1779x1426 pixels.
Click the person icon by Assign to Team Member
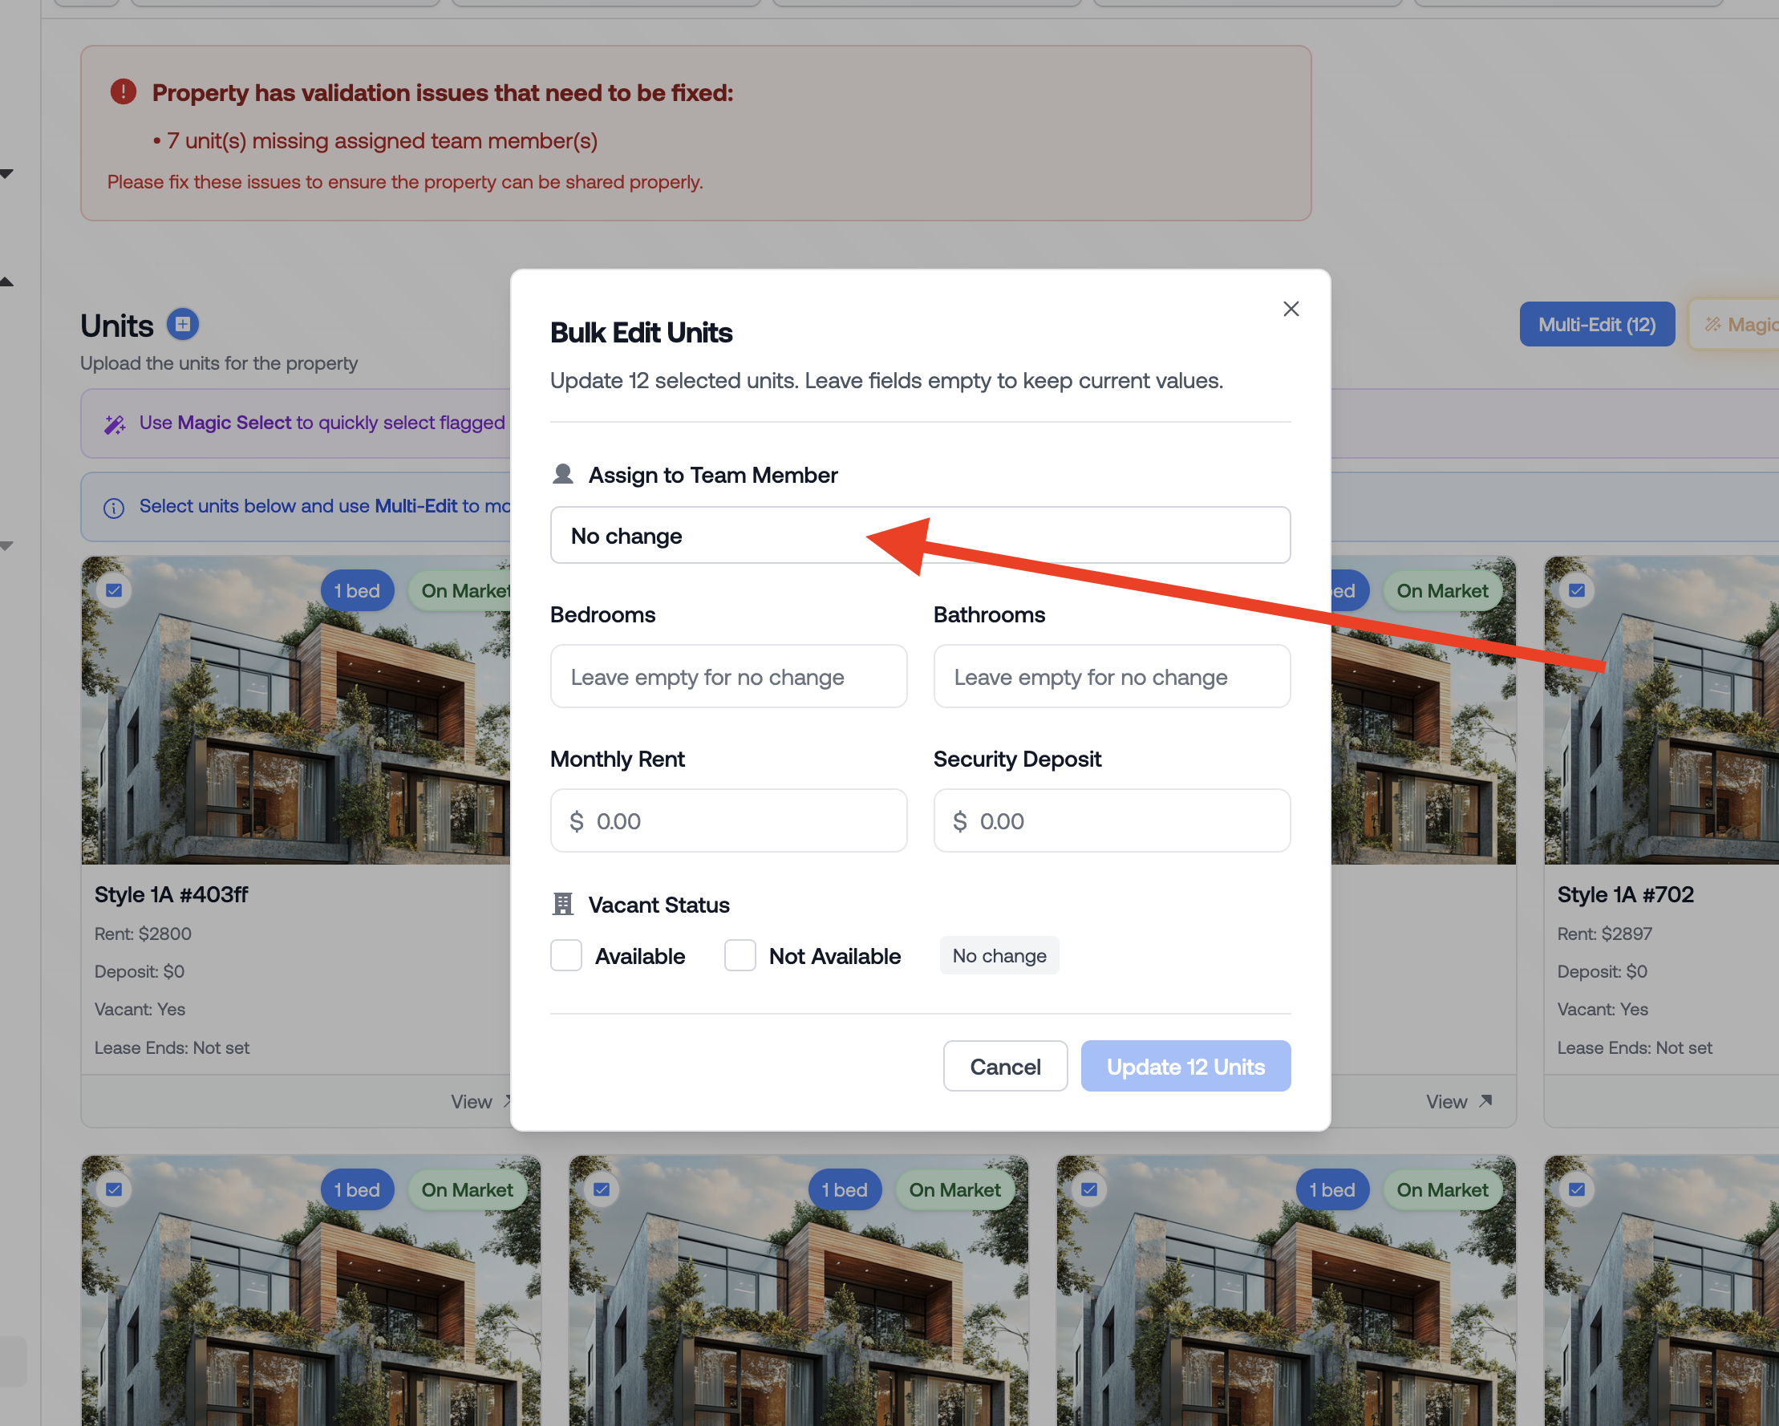click(x=563, y=475)
